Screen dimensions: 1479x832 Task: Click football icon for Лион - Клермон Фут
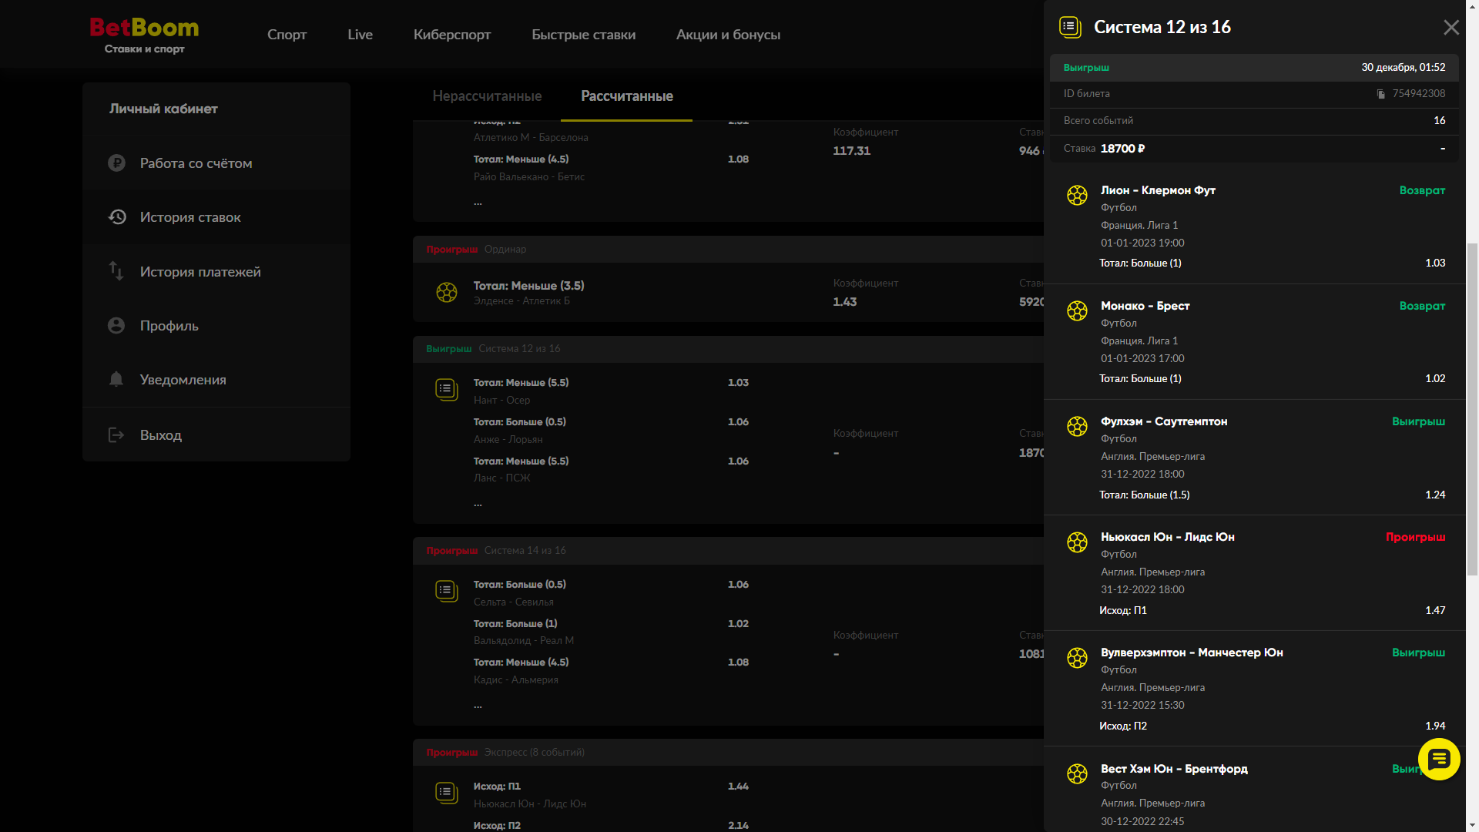[x=1077, y=196]
